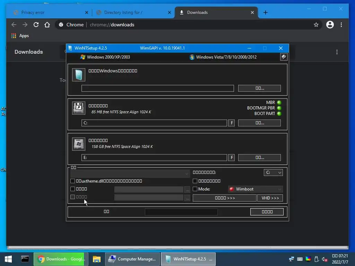Click the installation drive E: path field

[x=154, y=158]
